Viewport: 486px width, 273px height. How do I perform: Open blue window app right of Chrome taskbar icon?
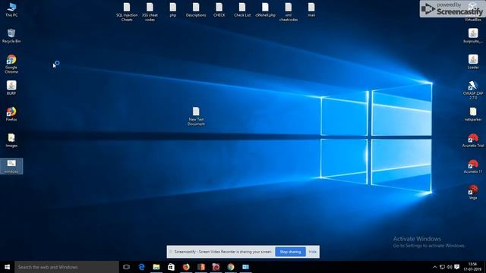(245, 267)
